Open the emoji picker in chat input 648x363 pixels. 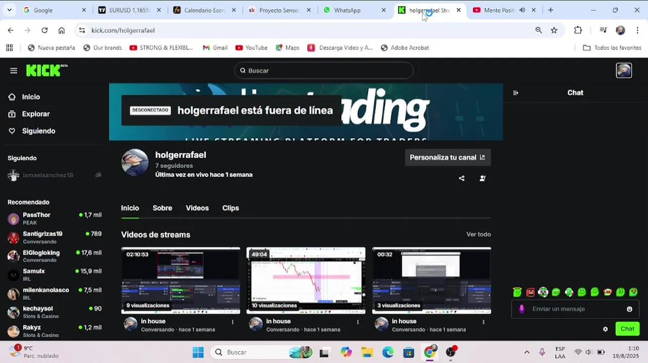click(x=629, y=309)
